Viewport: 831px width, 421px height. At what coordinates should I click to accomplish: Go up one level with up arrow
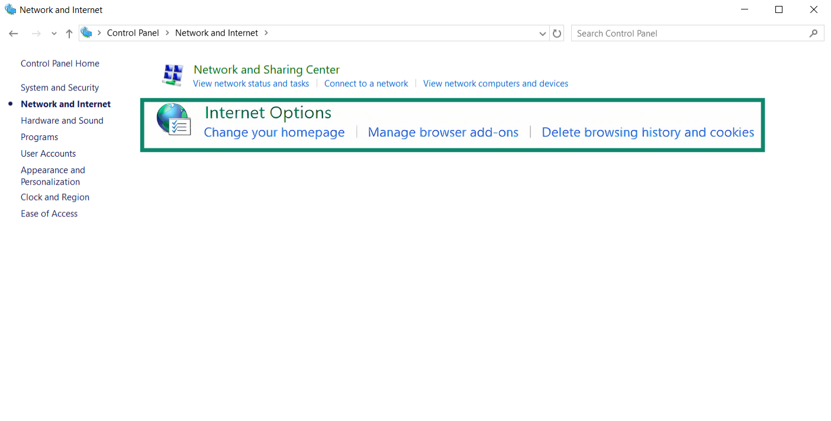pos(69,34)
